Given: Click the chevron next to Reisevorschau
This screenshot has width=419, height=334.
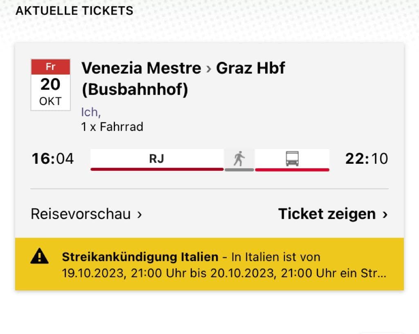Looking at the screenshot, I should [x=140, y=214].
